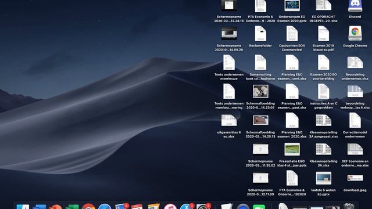Viewport: 372px width, 209px height.
Task: Select the Google Chrome installer disk icon
Action: tap(355, 34)
